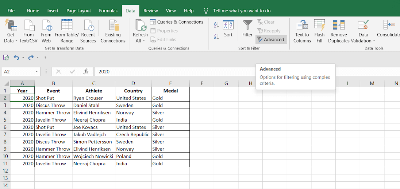Open the Page Layout tab

[x=79, y=11]
